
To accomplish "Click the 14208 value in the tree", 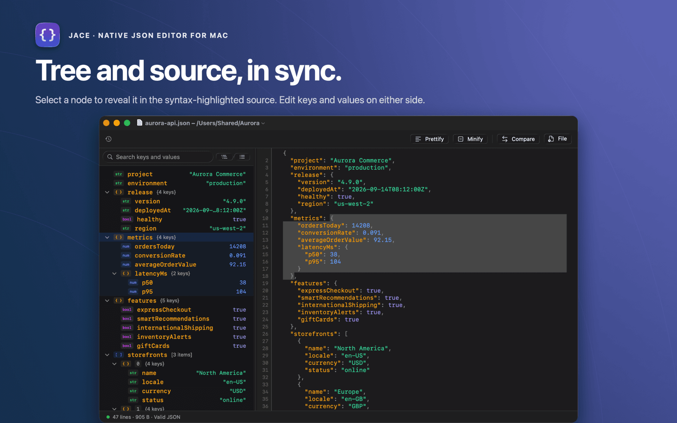I will pyautogui.click(x=237, y=246).
